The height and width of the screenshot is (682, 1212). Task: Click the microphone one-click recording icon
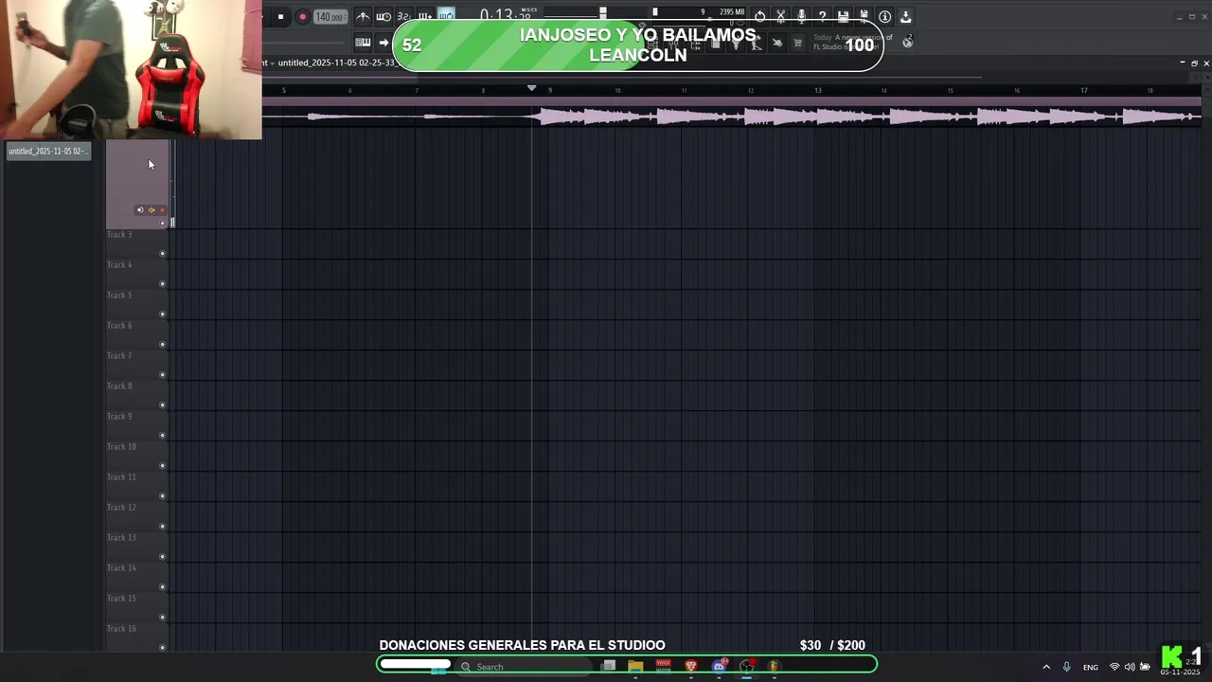pyautogui.click(x=801, y=17)
